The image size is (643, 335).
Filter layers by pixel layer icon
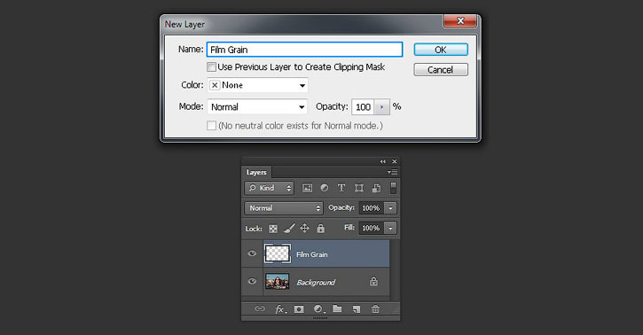click(x=307, y=188)
